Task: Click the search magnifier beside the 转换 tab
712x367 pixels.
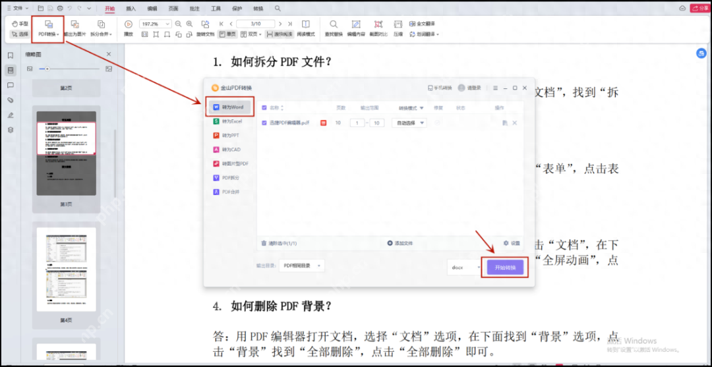Action: (x=278, y=8)
